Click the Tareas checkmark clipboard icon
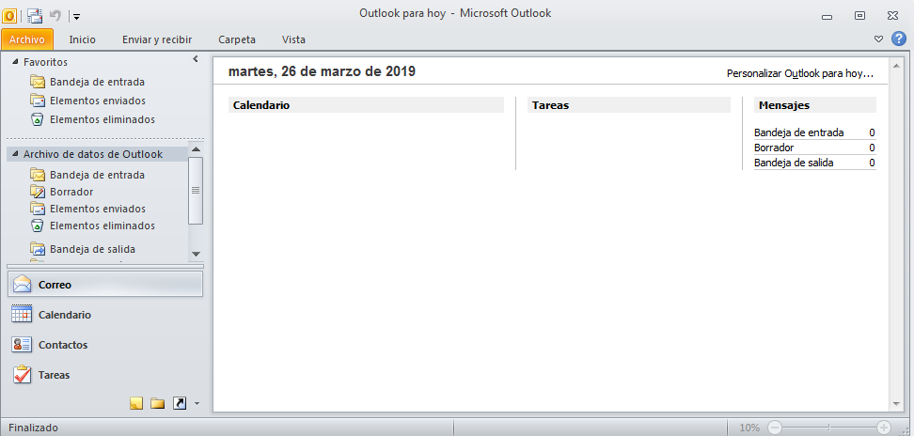Viewport: 914px width, 436px height. pyautogui.click(x=23, y=374)
